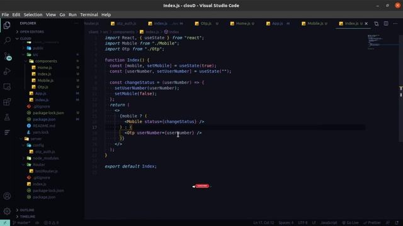This screenshot has height=226, width=403.
Task: Collapse the src folder
Action: [x=35, y=55]
